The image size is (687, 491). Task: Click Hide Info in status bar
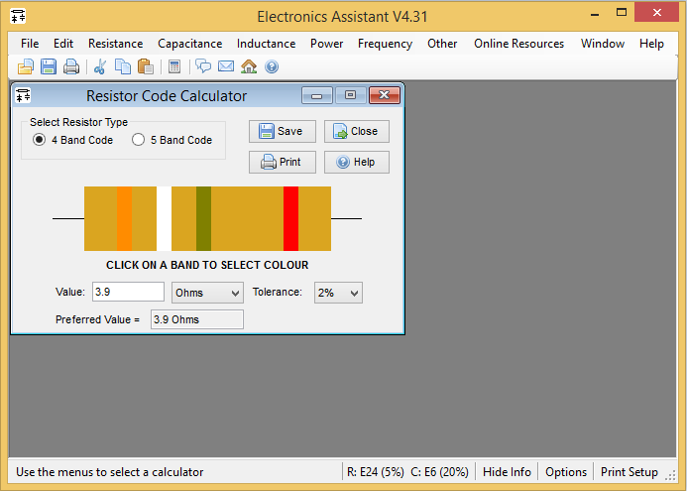[x=507, y=472]
